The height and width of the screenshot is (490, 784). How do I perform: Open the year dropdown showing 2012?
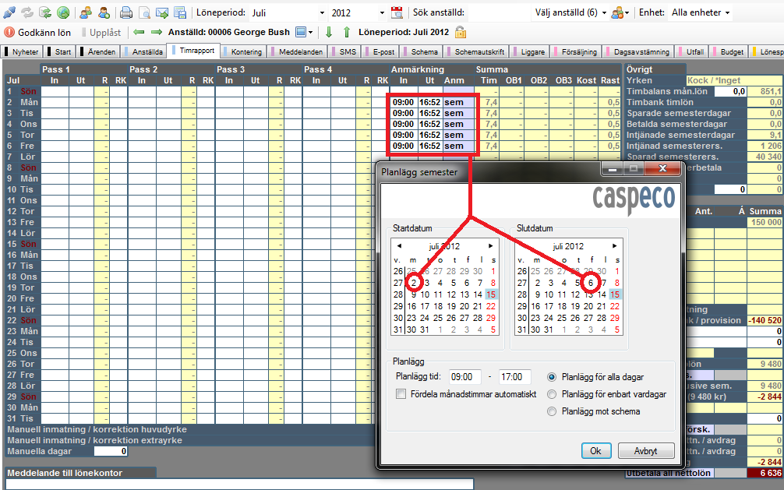[x=382, y=13]
